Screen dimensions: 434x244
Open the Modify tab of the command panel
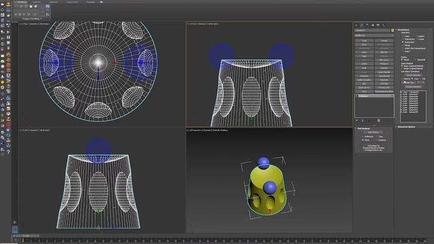(361, 25)
